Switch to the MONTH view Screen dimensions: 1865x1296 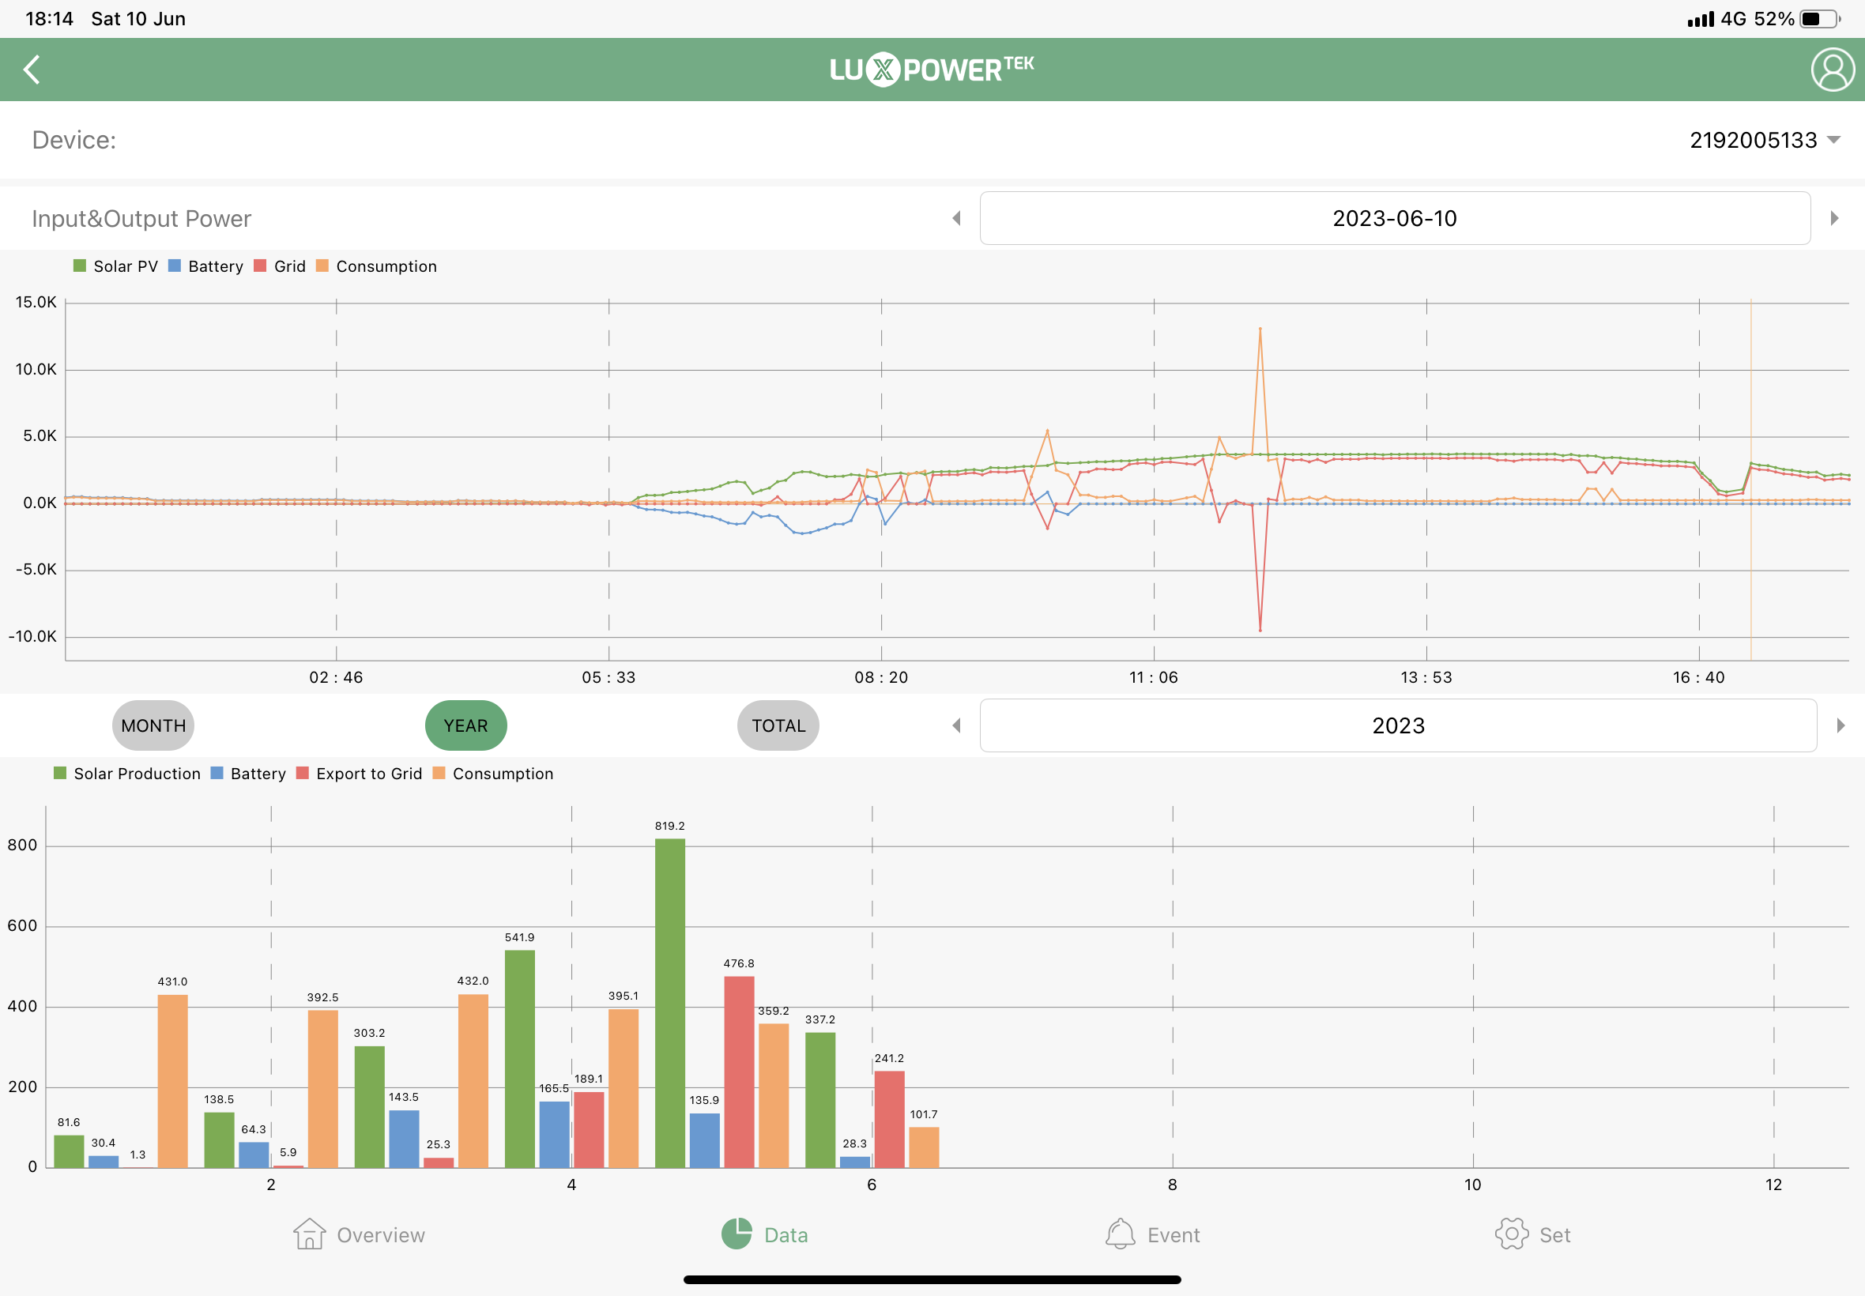coord(153,726)
